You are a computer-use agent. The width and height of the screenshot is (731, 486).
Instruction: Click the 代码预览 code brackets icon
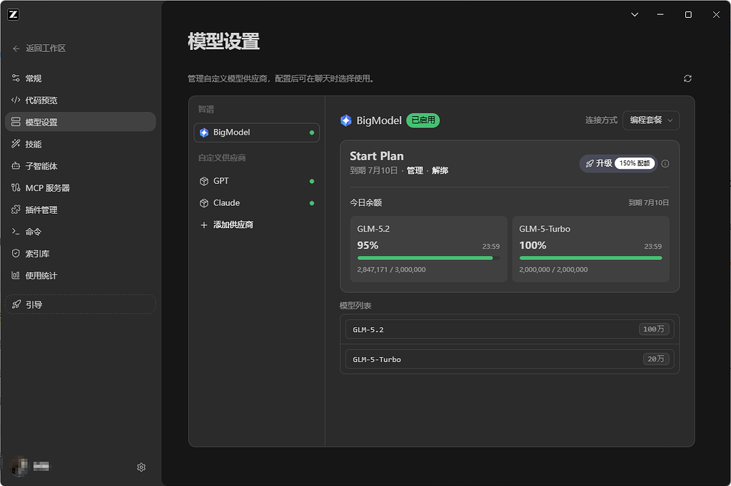[x=16, y=100]
